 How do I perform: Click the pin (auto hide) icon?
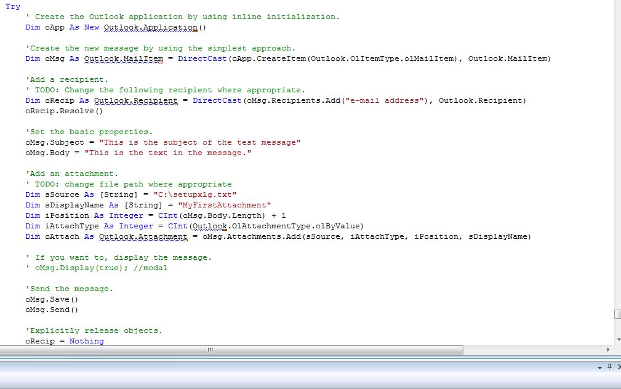point(609,367)
